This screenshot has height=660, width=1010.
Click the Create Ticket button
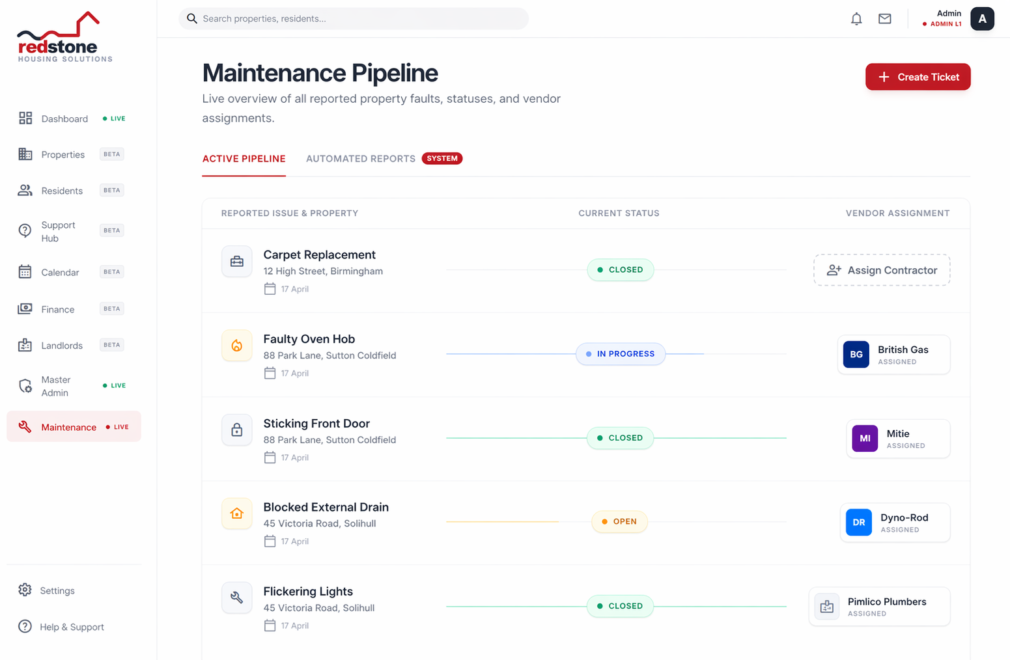[x=917, y=76]
